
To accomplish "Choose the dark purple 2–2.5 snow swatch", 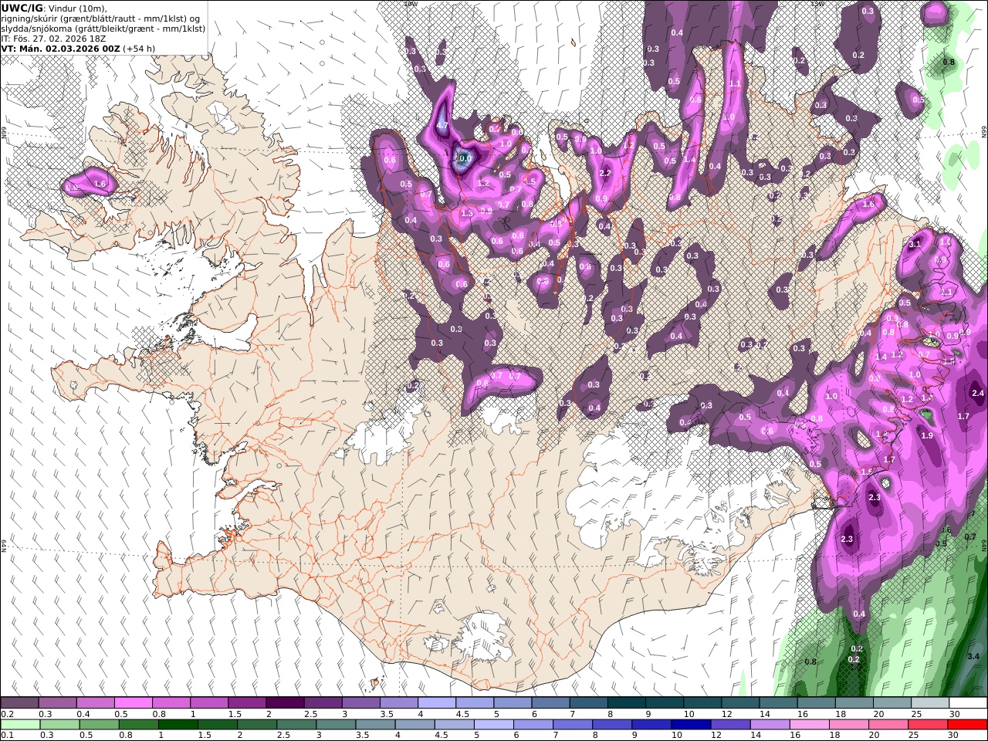I will click(x=284, y=703).
